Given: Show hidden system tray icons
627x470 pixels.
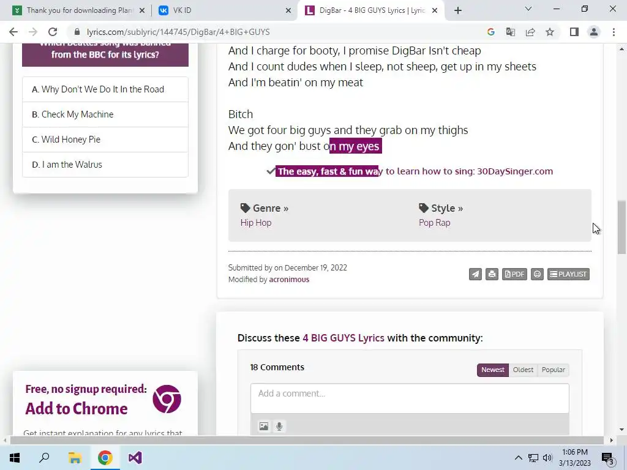Looking at the screenshot, I should click(518, 458).
